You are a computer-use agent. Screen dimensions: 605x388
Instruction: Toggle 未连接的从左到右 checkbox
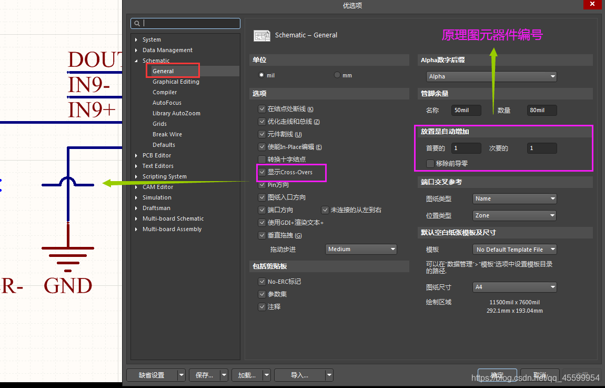click(325, 210)
